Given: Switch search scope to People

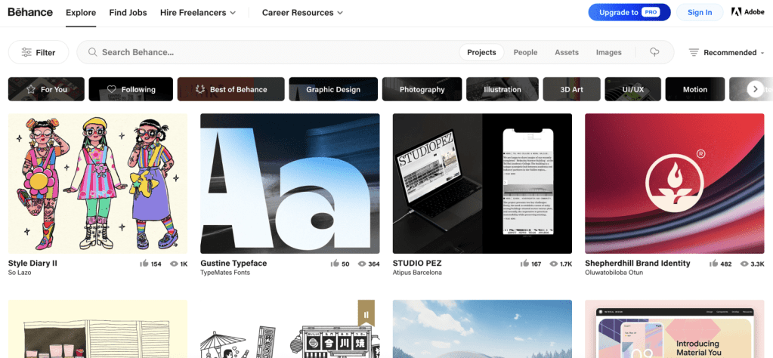Looking at the screenshot, I should 525,52.
